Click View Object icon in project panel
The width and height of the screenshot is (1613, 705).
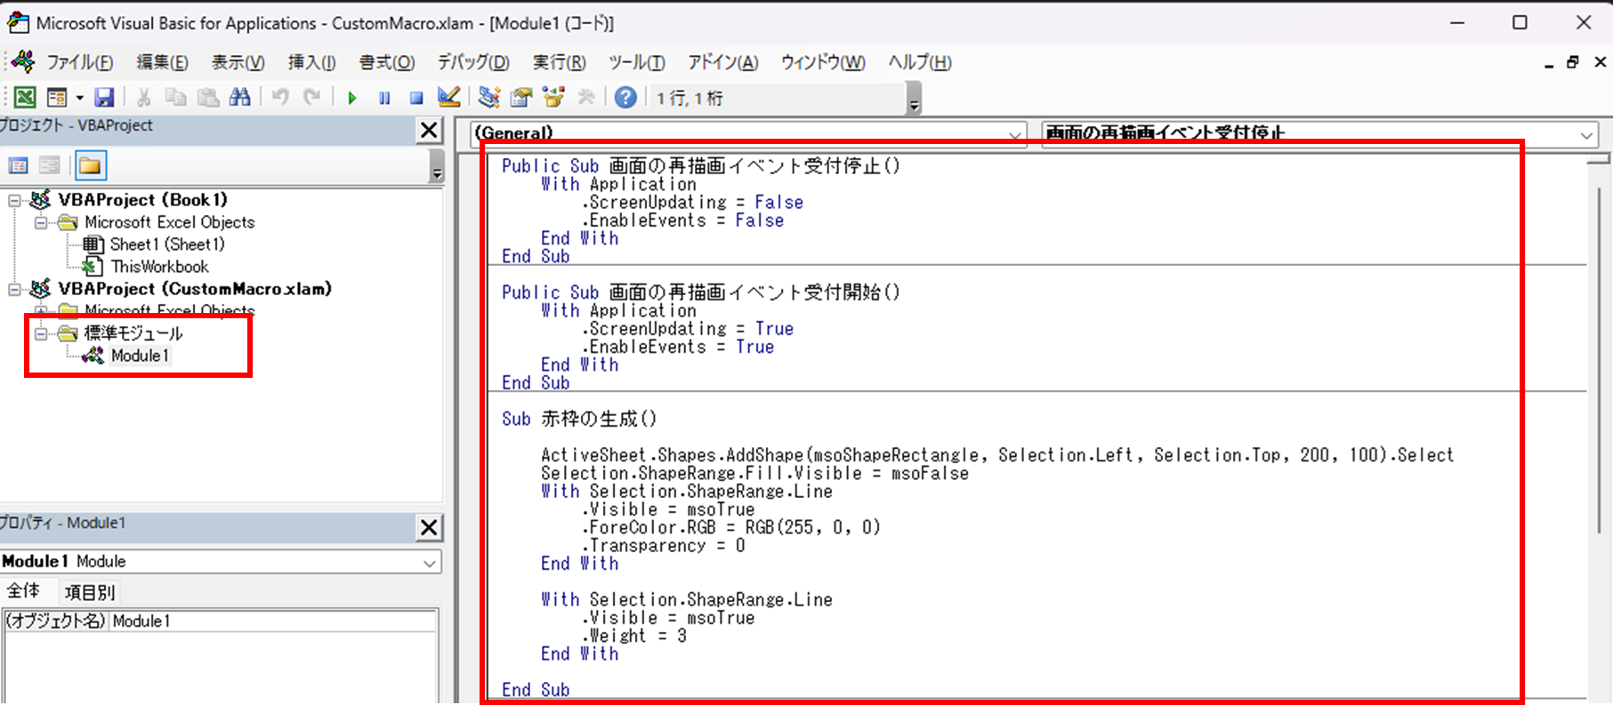click(x=50, y=165)
